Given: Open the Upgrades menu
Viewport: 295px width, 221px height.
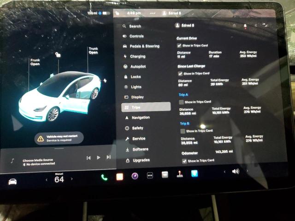Looking at the screenshot, I should click(138, 160).
